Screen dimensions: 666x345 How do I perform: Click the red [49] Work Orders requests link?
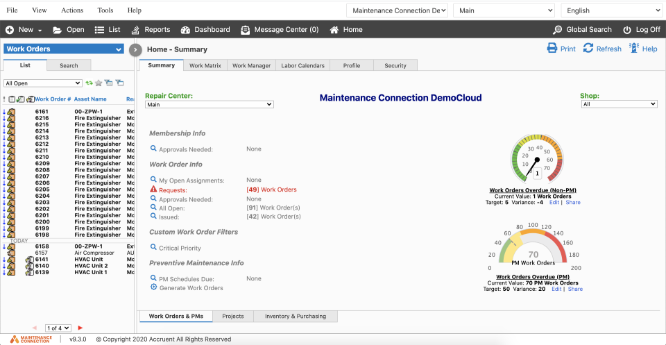point(271,190)
